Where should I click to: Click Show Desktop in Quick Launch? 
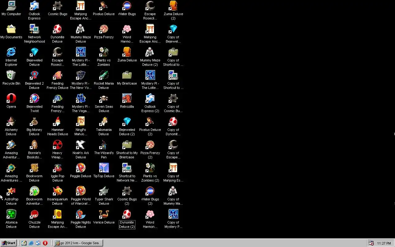[x=24, y=243]
